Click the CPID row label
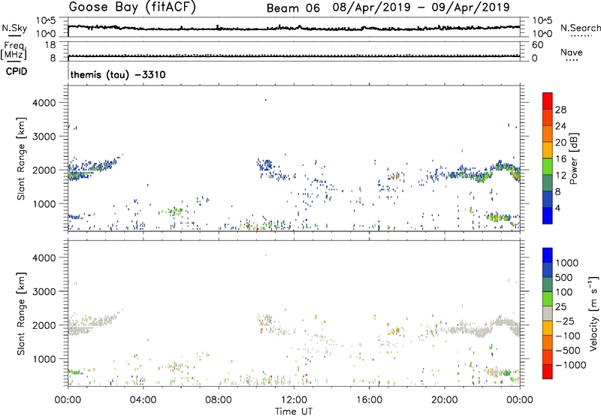 (17, 71)
